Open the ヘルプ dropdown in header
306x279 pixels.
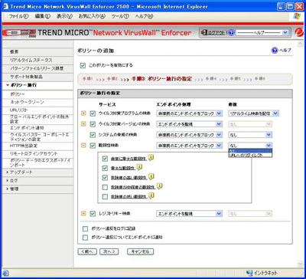262,33
